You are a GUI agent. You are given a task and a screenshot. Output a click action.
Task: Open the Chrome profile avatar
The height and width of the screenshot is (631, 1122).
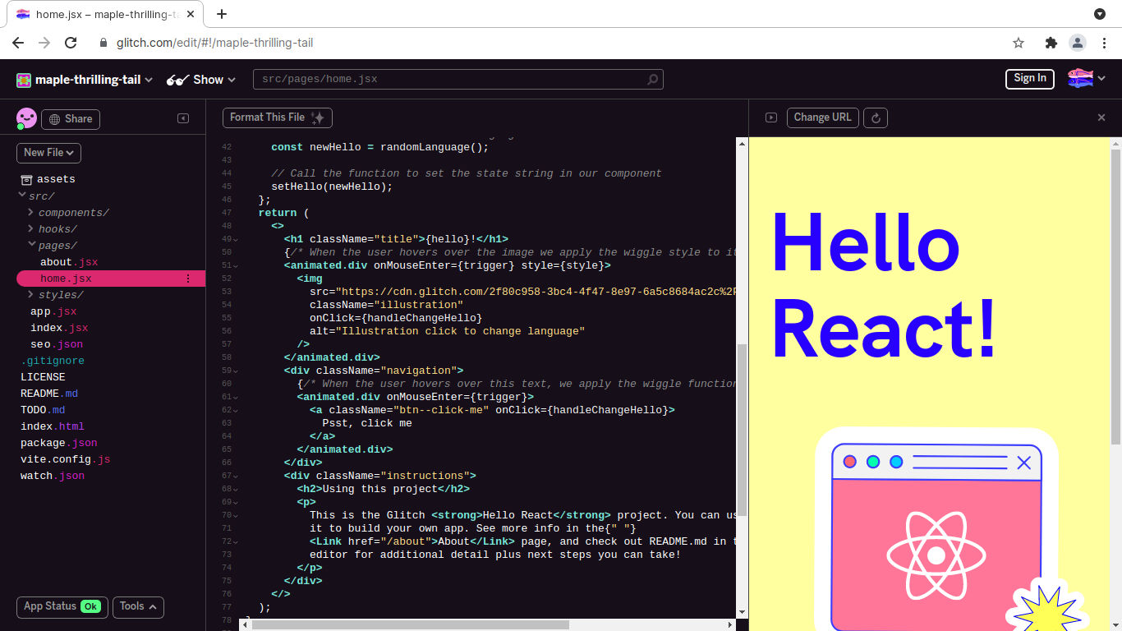click(x=1077, y=43)
